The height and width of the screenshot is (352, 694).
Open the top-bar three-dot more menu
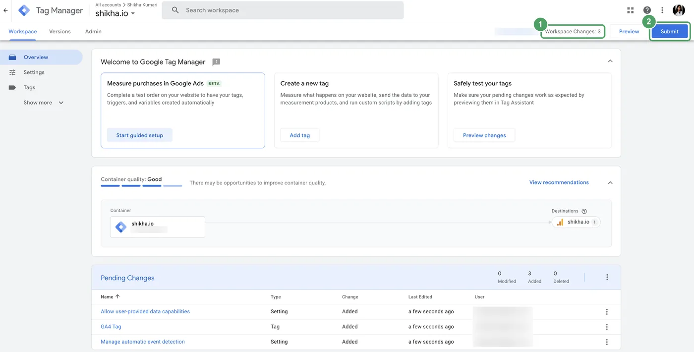(x=662, y=10)
